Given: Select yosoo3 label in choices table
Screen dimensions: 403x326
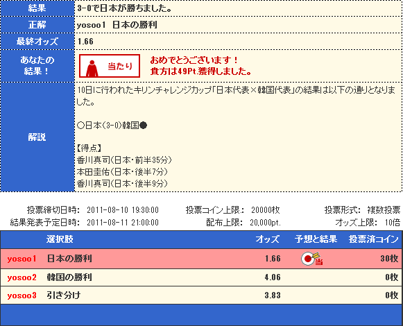Looking at the screenshot, I should point(22,295).
